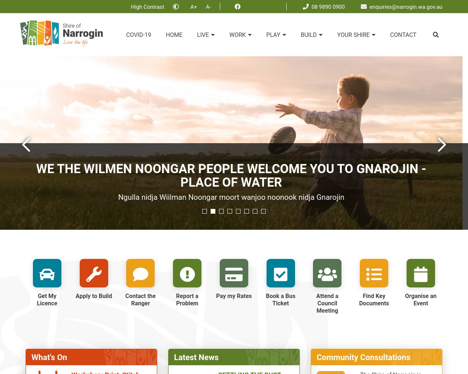This screenshot has height=374, width=468.
Task: Click the next carousel arrow
Action: coord(442,145)
